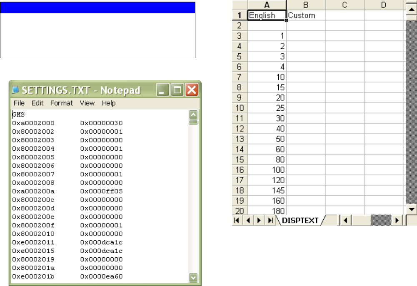
Task: Click Notepad scrollbar up arrow
Action: (193, 114)
